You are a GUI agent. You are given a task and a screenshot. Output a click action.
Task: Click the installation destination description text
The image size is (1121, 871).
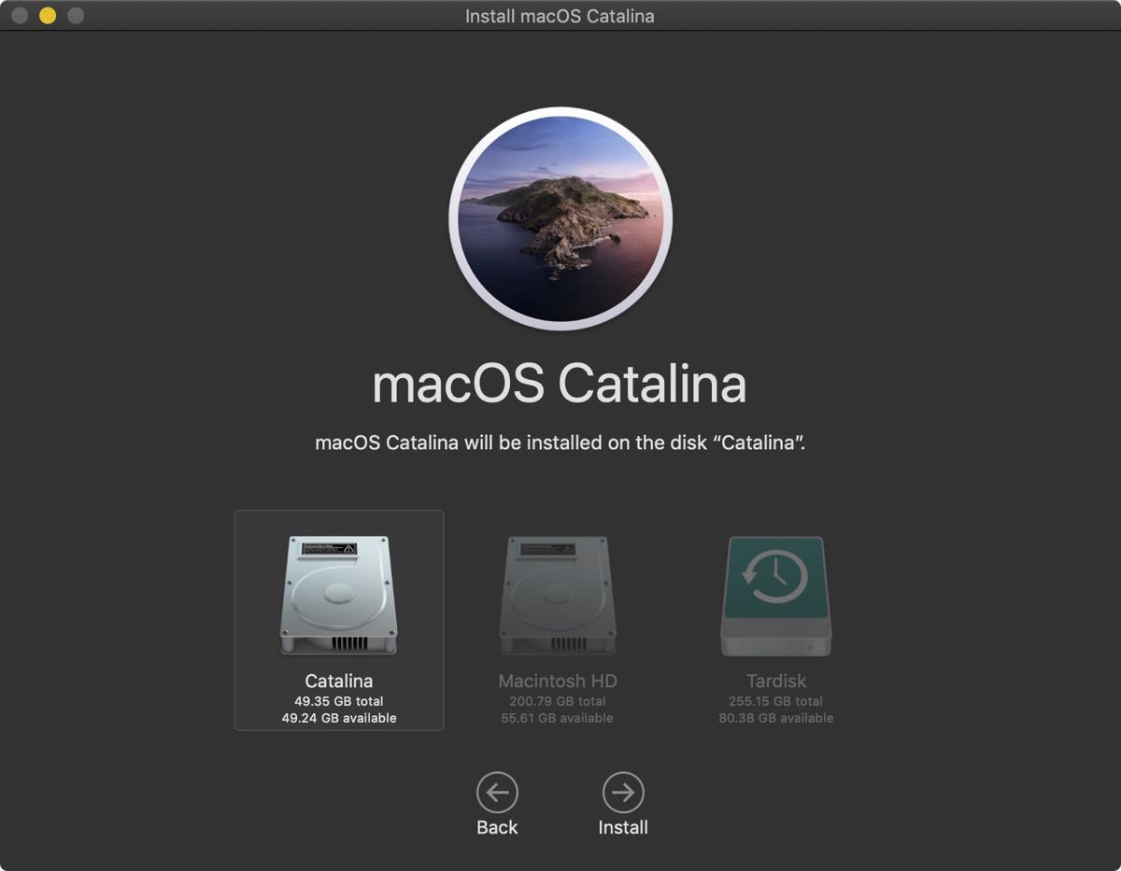(560, 442)
